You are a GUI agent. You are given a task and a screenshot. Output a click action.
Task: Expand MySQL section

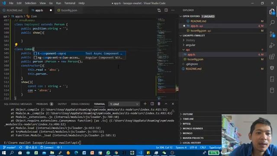tap(187, 124)
